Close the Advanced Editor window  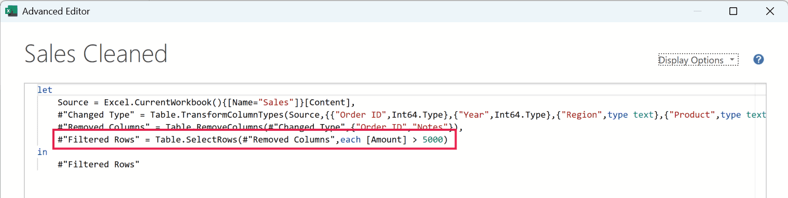[770, 11]
